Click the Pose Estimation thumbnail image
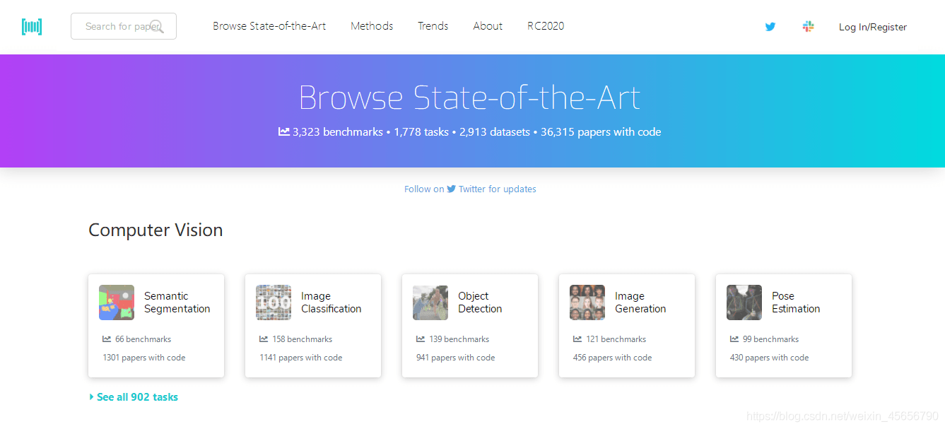 click(744, 302)
